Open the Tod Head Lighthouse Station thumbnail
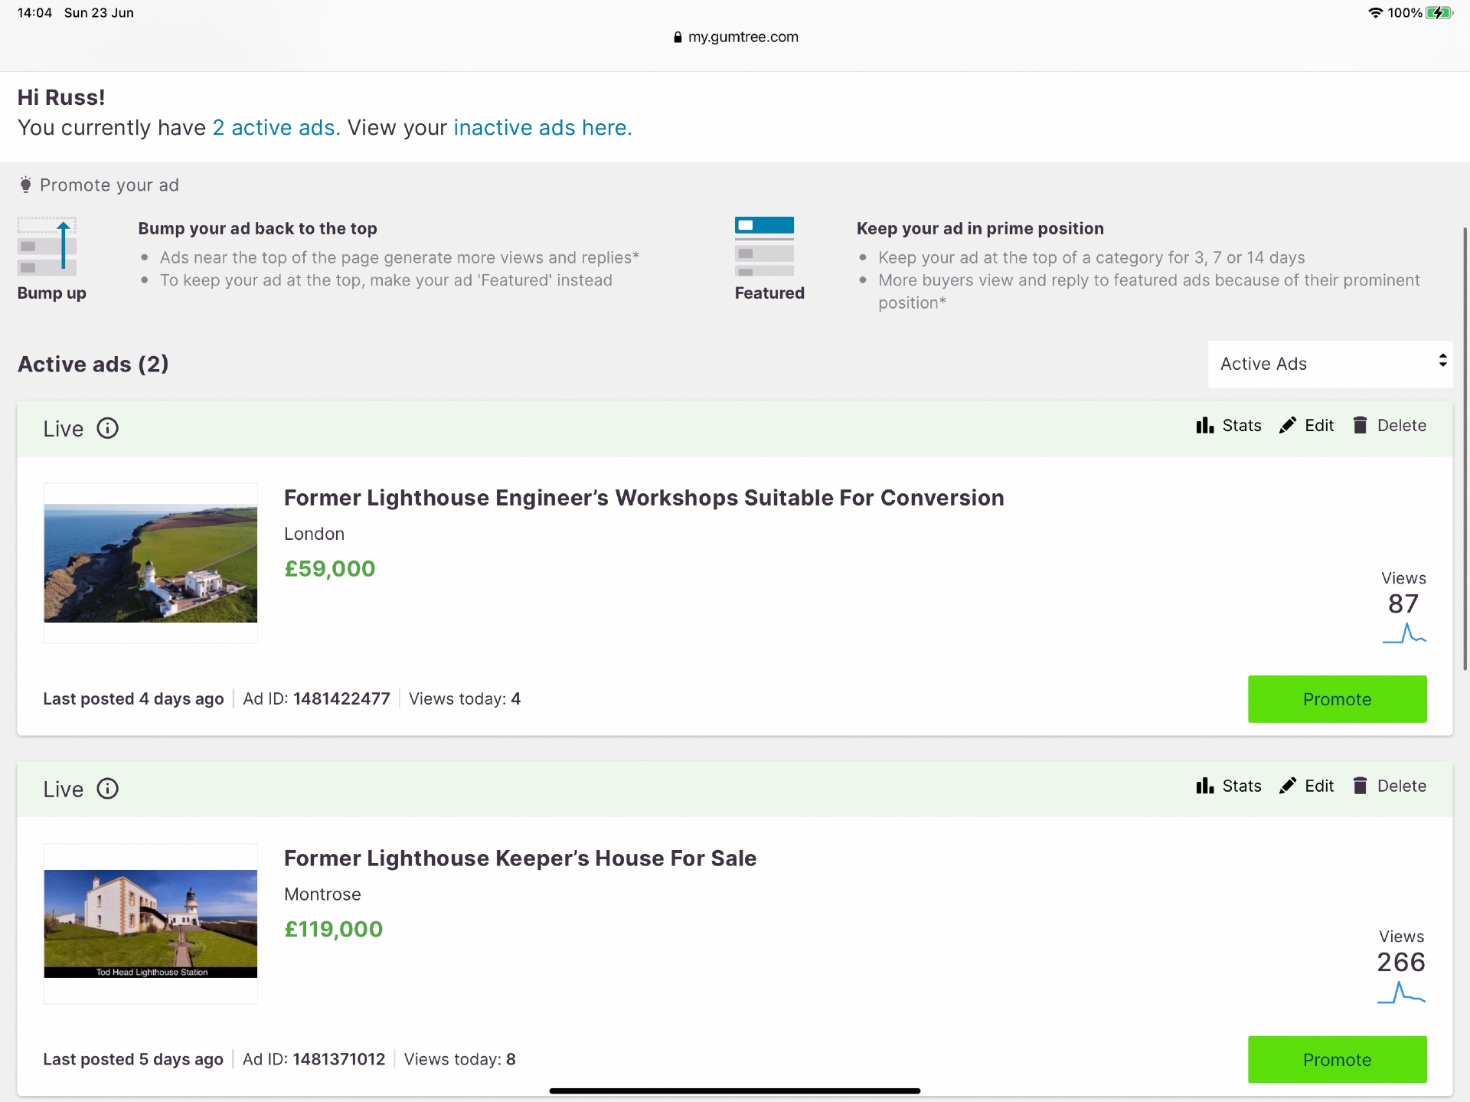The height and width of the screenshot is (1102, 1470). click(x=151, y=924)
